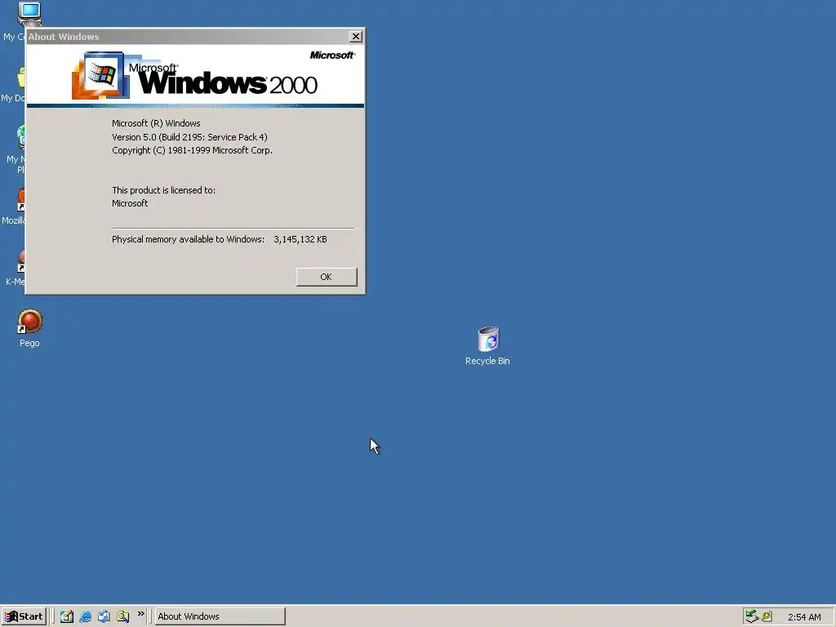Close the About Windows dialog
Image resolution: width=836 pixels, height=627 pixels.
pyautogui.click(x=356, y=36)
